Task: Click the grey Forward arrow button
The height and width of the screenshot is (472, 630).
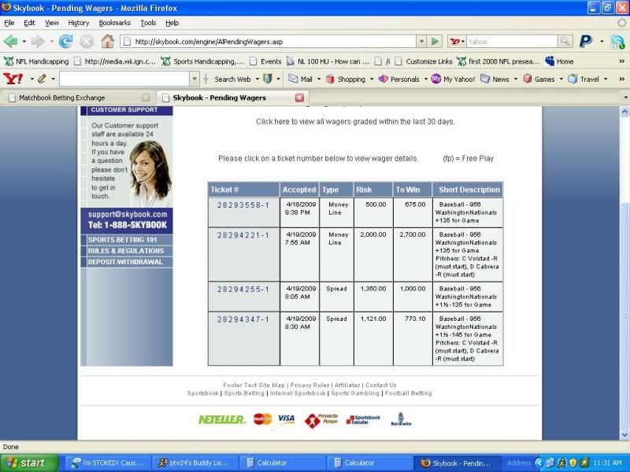Action: point(38,41)
